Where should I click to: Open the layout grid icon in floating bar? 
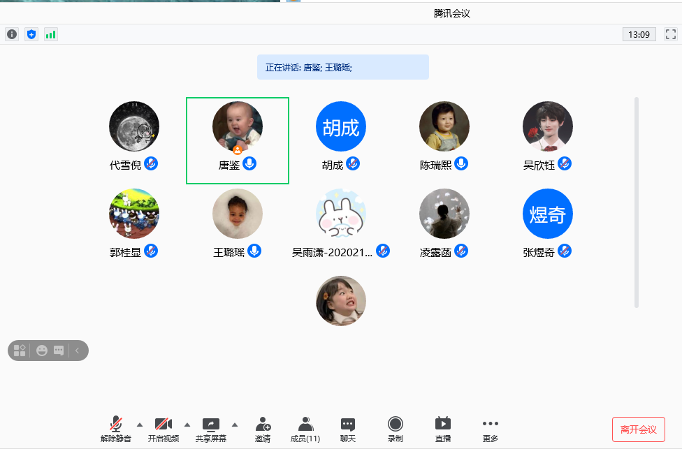click(x=20, y=351)
